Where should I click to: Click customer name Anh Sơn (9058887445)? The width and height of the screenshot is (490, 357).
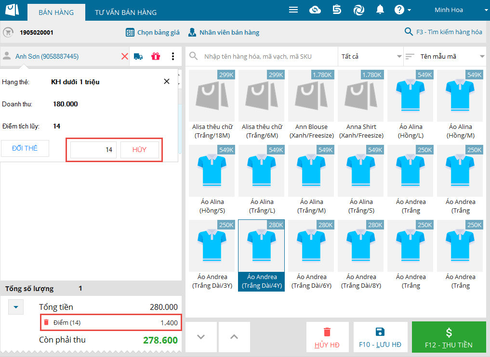point(47,56)
